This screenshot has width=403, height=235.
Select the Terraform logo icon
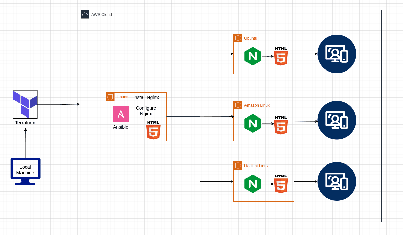pos(25,104)
